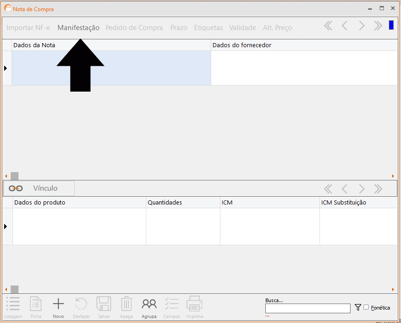The image size is (401, 323).
Task: Focus the Busca search input field
Action: 307,309
